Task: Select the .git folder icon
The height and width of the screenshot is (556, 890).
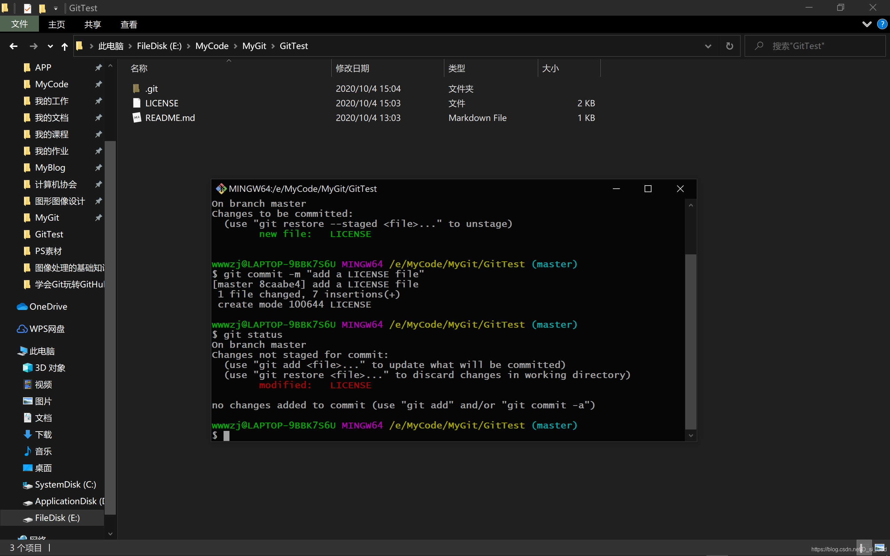Action: 136,89
